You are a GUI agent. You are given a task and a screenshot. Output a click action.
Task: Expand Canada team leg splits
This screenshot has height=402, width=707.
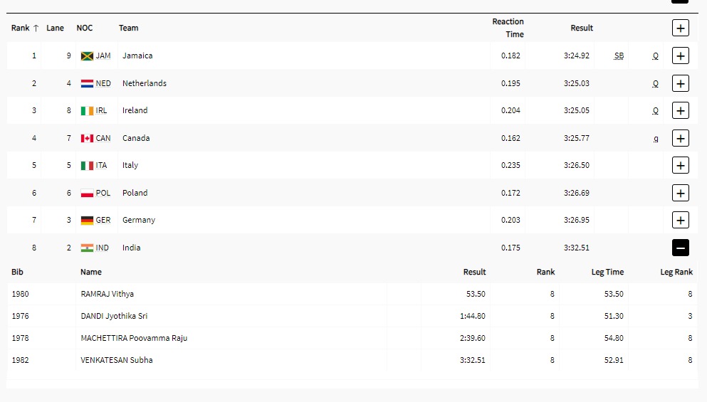click(x=680, y=138)
